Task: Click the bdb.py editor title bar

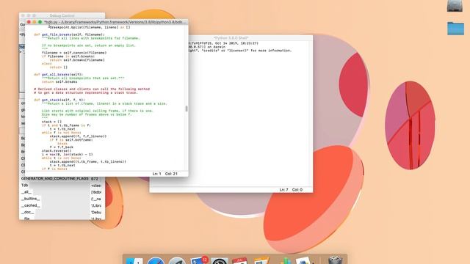Action: coord(115,22)
